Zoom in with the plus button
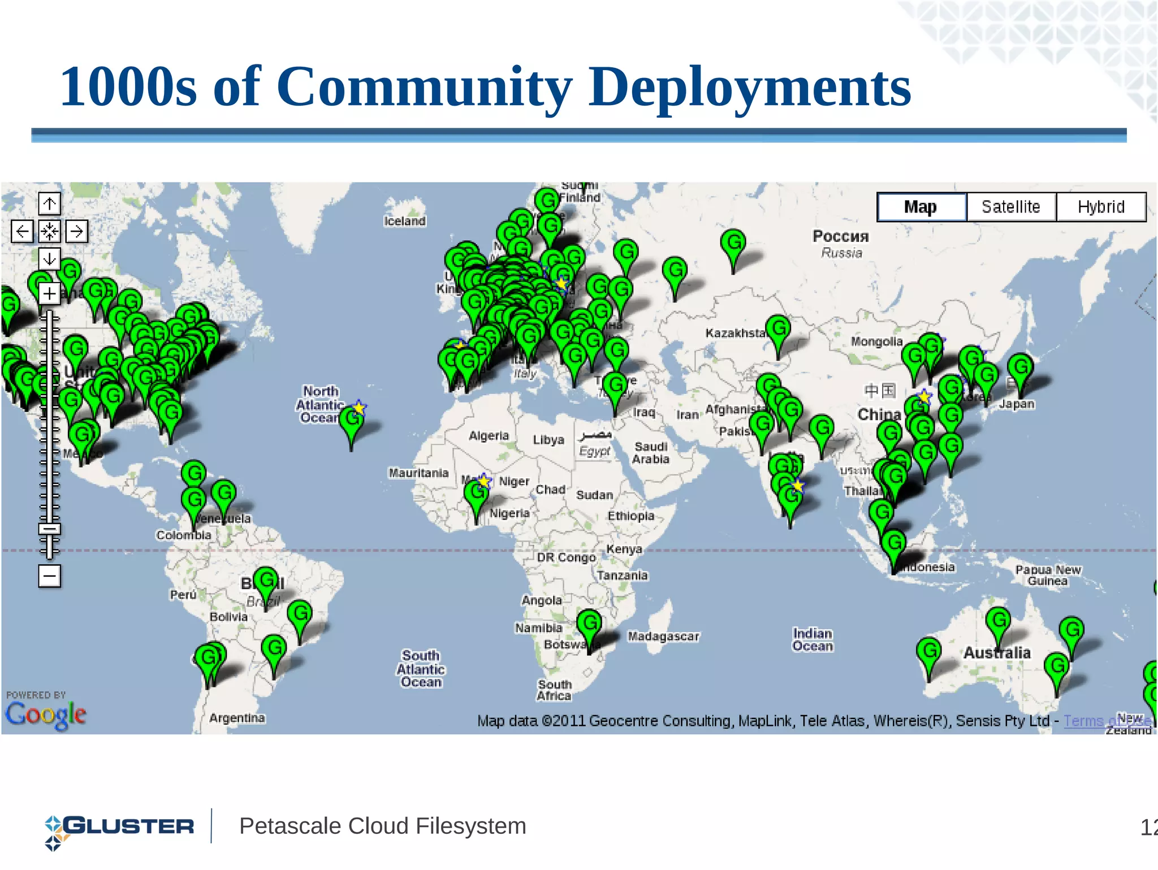The width and height of the screenshot is (1158, 870). [49, 293]
